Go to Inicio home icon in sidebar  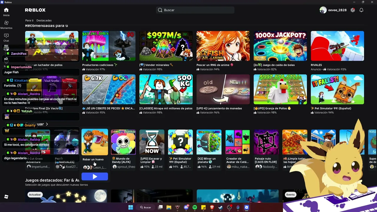click(x=6, y=10)
